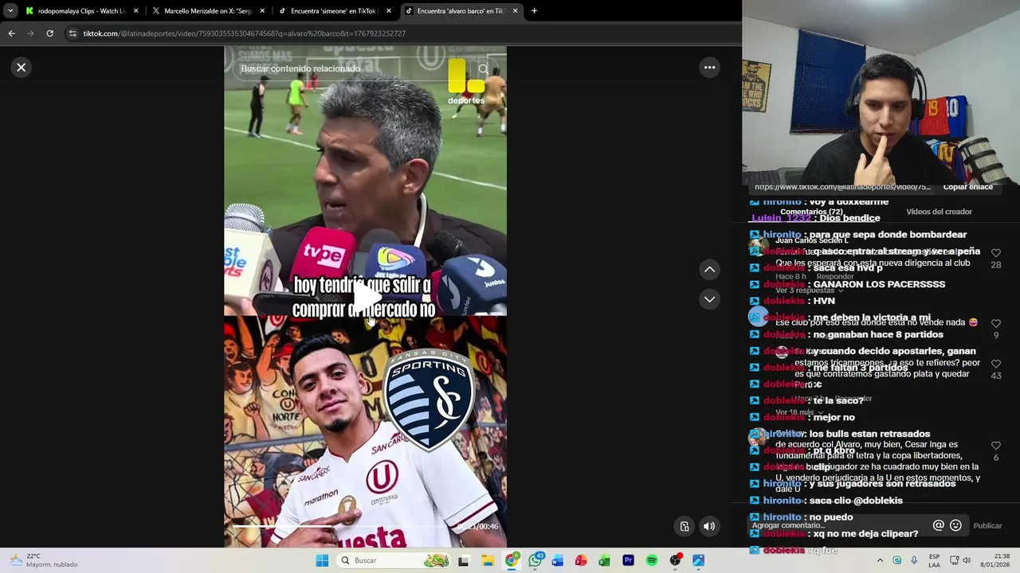Open Spotify from taskbar

652,560
